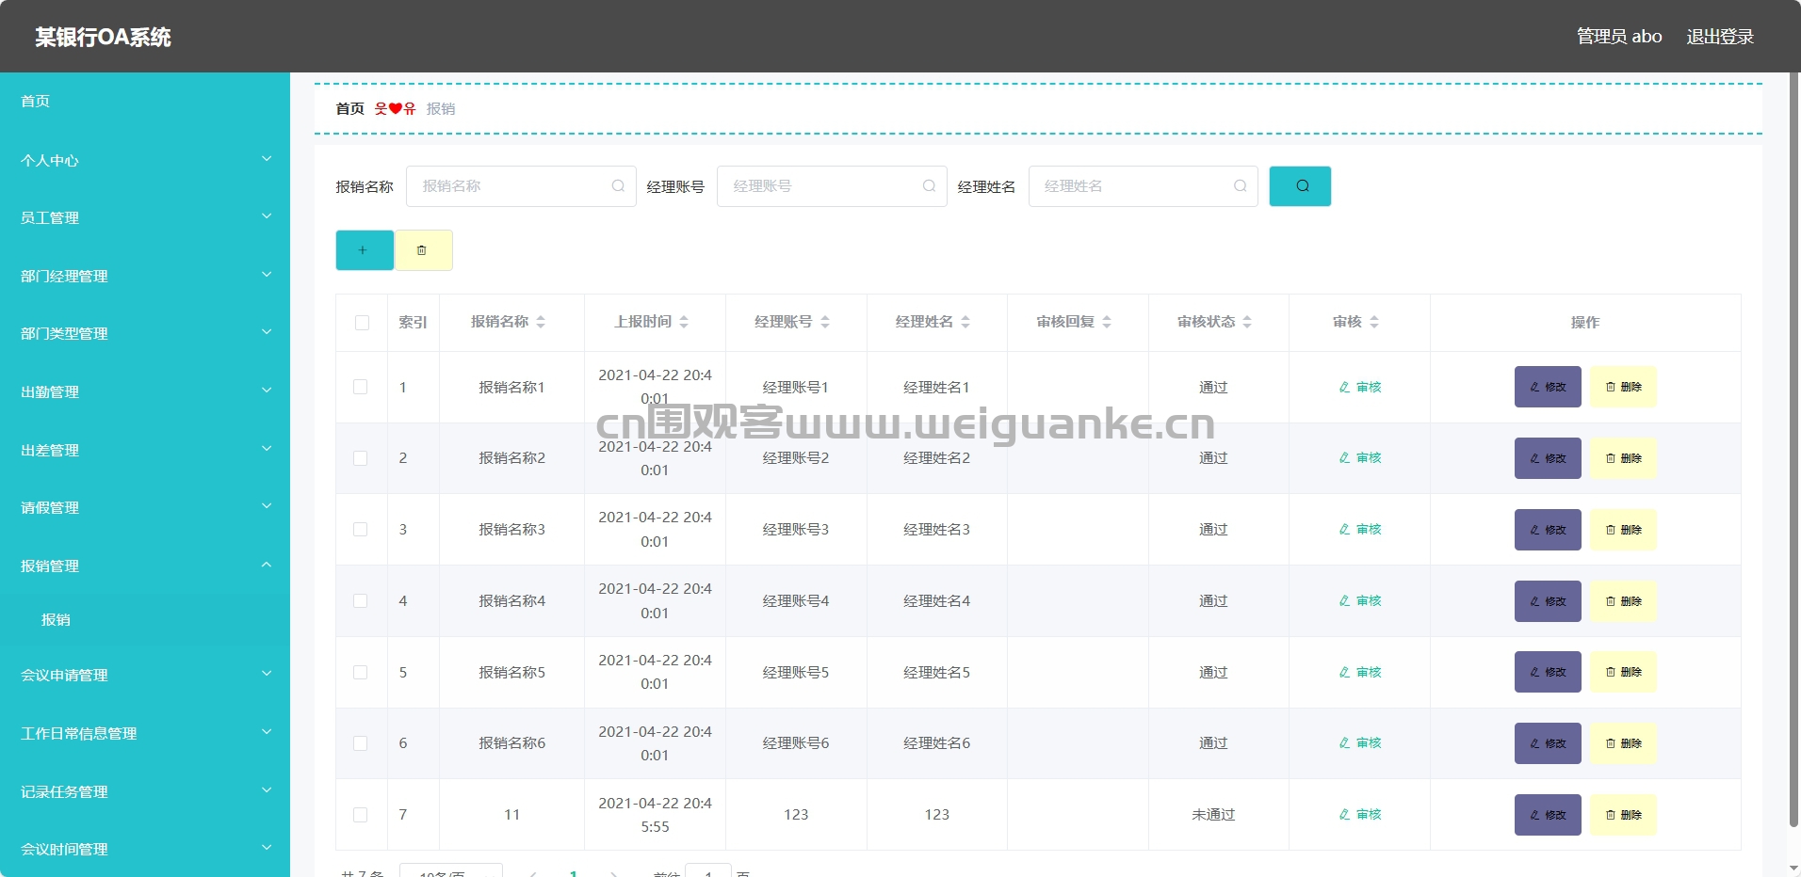Focus the 经理账号 search input
Screen dimensions: 1801x877
pyautogui.click(x=832, y=186)
